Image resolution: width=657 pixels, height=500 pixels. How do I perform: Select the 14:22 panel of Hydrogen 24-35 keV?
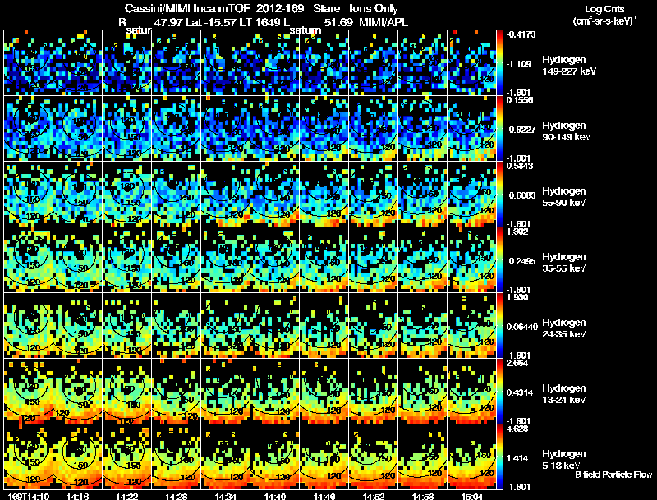(x=127, y=325)
